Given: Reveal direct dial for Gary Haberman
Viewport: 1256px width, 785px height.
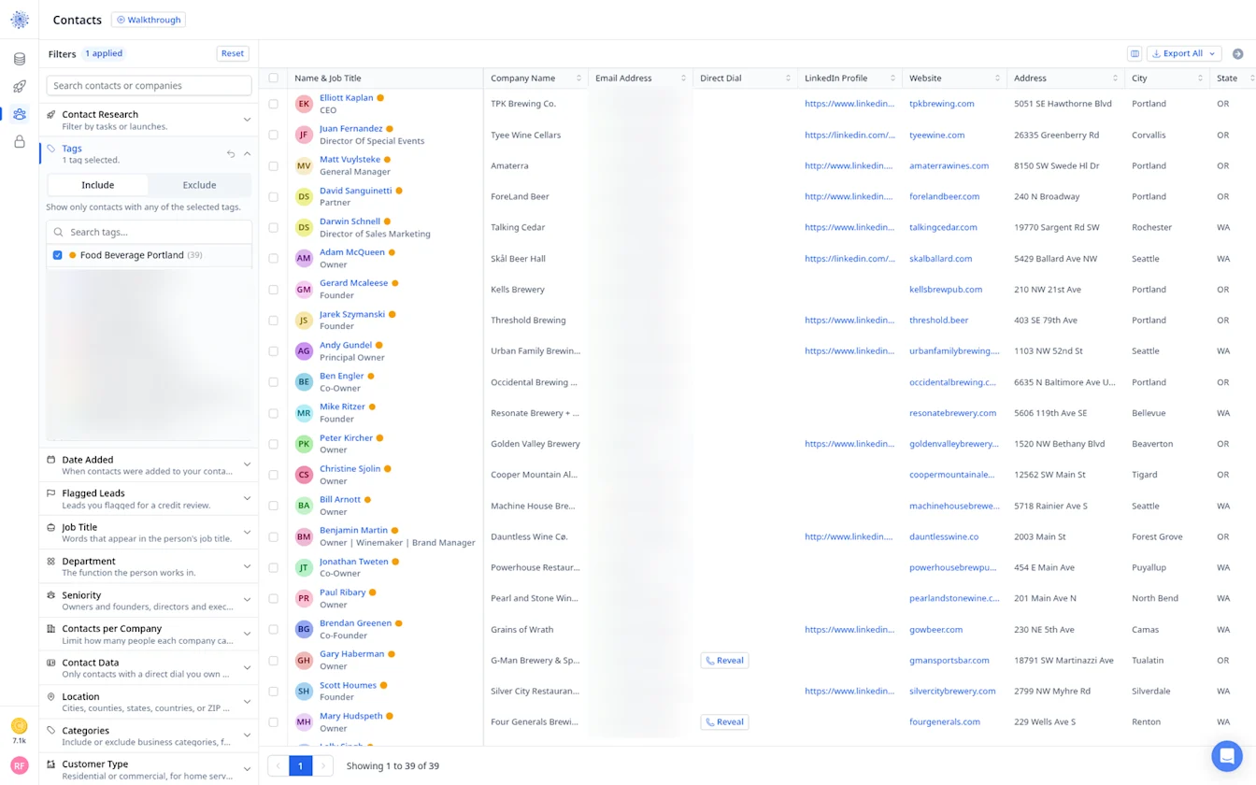Looking at the screenshot, I should click(724, 660).
